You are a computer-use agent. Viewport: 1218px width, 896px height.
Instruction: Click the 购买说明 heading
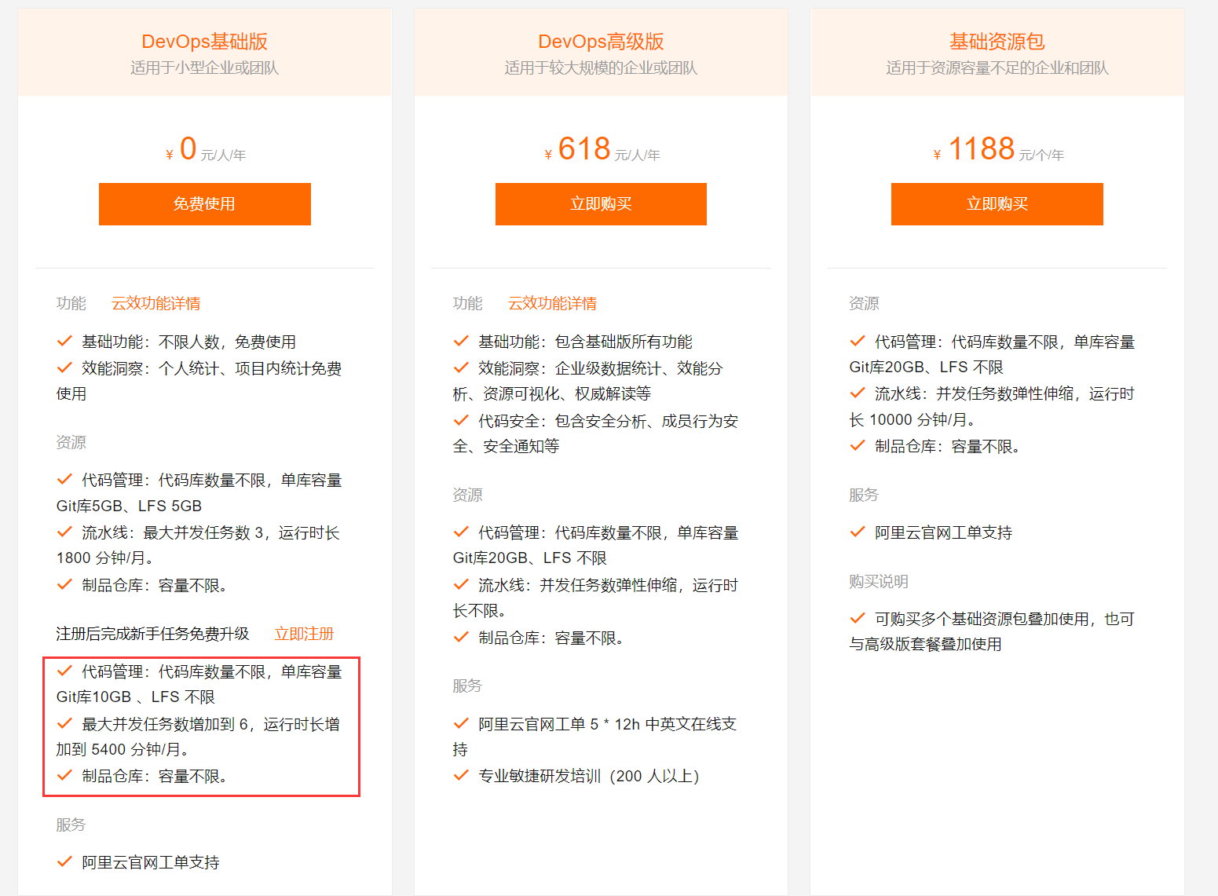click(879, 582)
